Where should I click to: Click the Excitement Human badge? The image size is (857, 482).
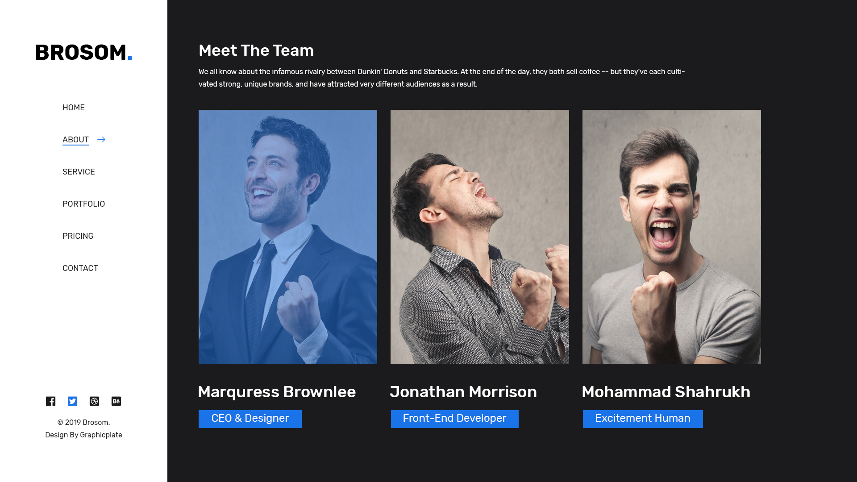coord(643,419)
